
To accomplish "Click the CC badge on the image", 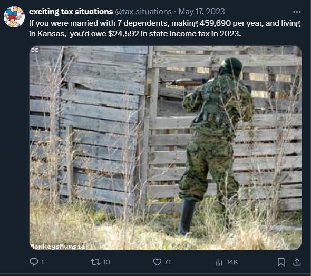I will coord(34,51).
